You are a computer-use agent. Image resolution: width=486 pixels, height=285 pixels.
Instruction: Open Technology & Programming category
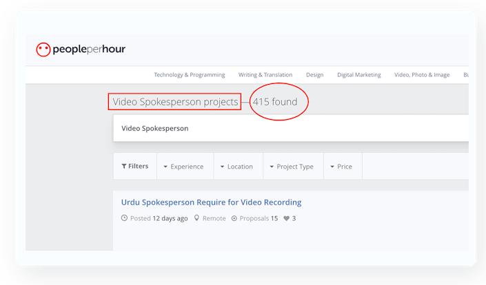[190, 75]
